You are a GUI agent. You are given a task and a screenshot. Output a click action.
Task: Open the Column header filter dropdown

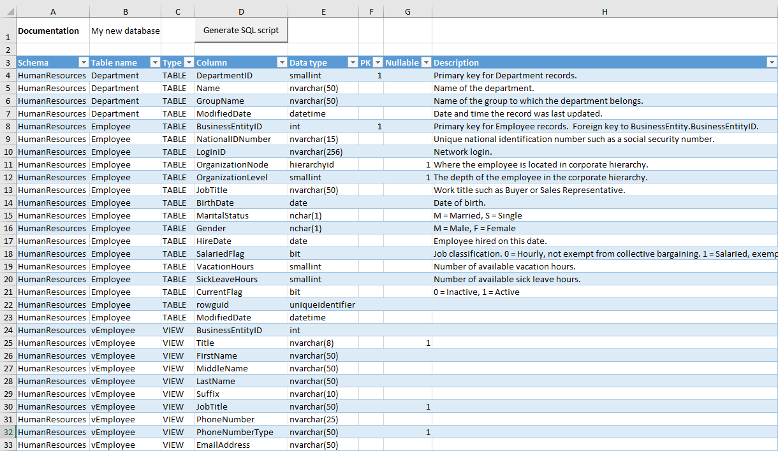tap(282, 62)
